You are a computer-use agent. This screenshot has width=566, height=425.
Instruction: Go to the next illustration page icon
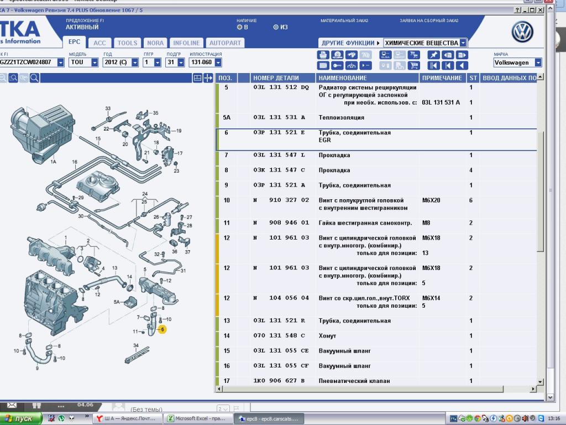462,55
